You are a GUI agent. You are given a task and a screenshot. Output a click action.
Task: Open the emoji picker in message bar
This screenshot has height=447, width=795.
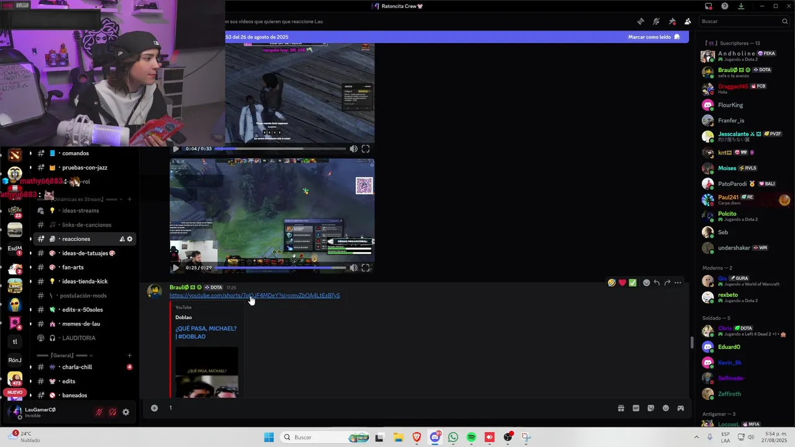click(x=665, y=408)
